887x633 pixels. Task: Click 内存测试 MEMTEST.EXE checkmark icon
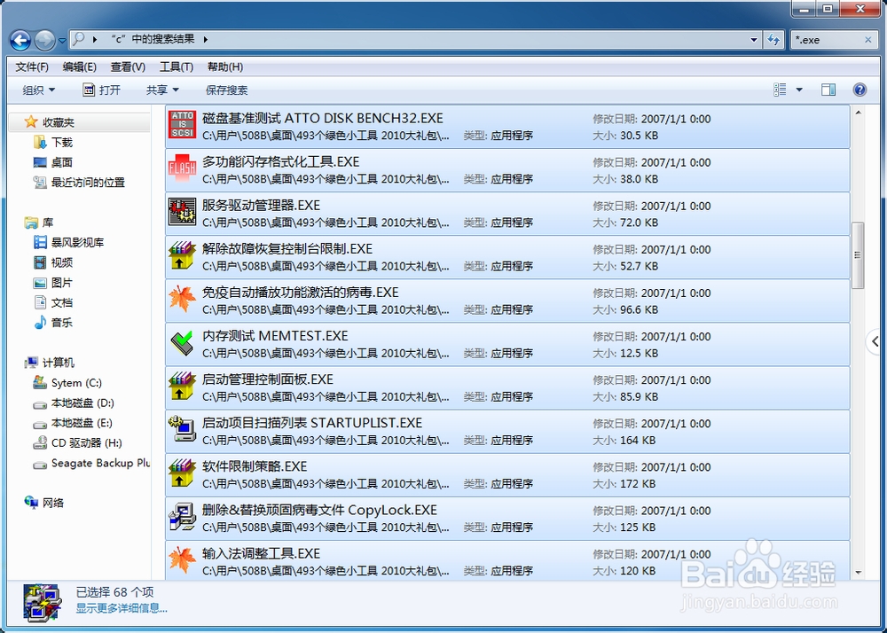(182, 342)
